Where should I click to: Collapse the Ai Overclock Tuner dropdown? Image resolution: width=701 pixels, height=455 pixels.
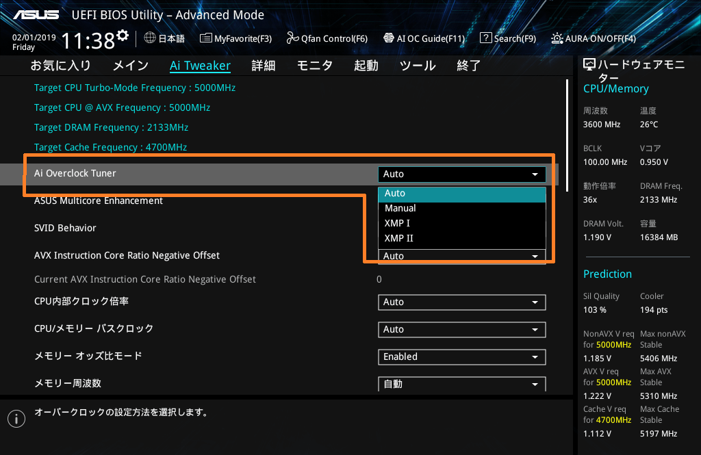pos(462,174)
